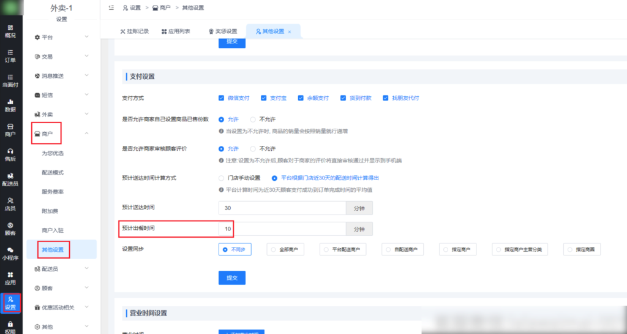
Task: Uncheck the 支付宝 payment checkbox
Action: point(263,98)
